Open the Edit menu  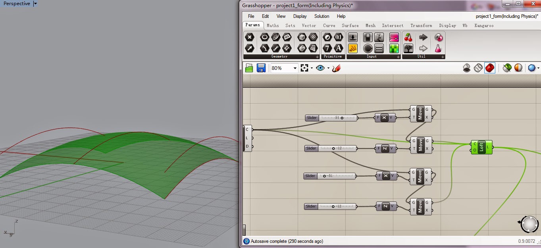coord(266,16)
